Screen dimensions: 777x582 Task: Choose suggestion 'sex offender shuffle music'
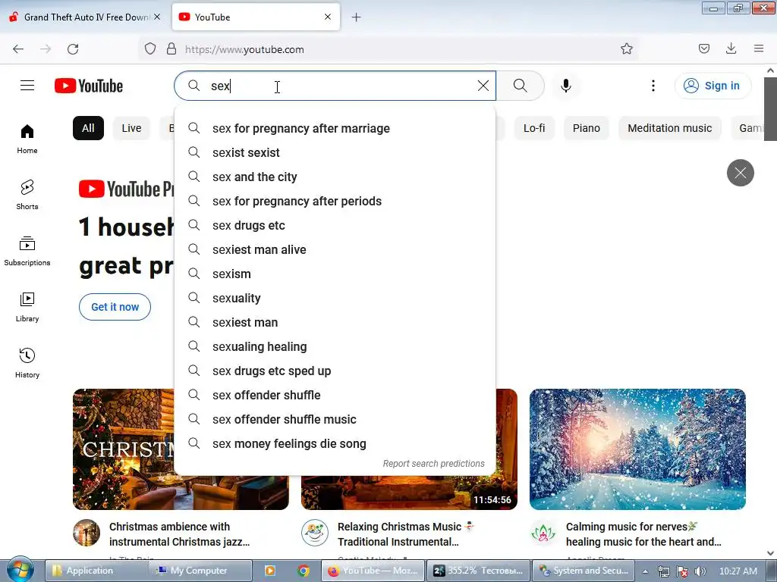335,419
